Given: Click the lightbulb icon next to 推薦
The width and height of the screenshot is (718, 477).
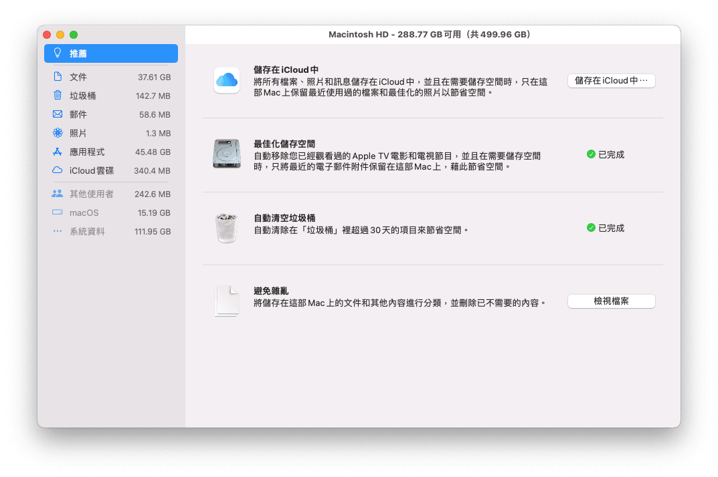Looking at the screenshot, I should click(x=58, y=53).
